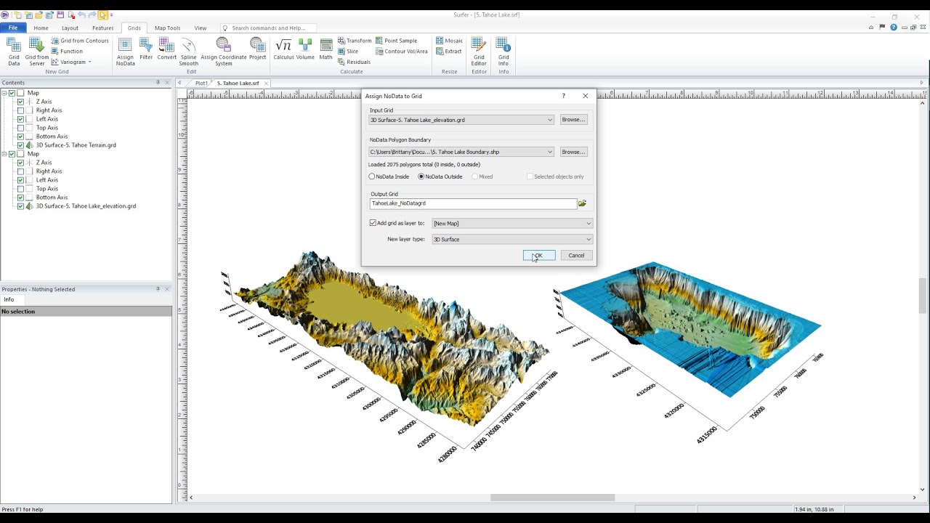Switch to the View ribbon tab

click(x=201, y=28)
